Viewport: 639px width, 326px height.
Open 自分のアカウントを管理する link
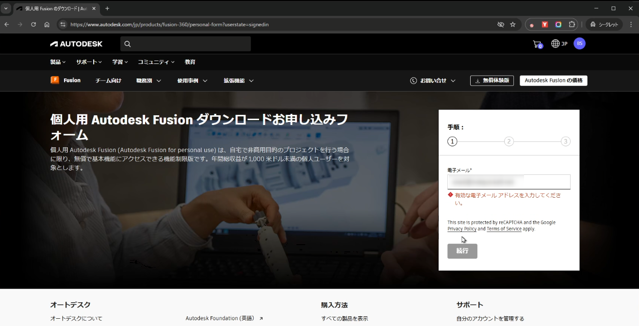click(x=490, y=318)
